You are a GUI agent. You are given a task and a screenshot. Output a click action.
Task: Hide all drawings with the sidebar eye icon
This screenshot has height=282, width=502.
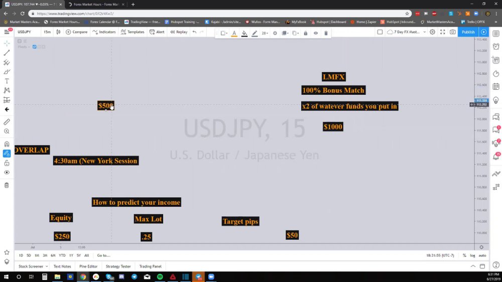point(7,173)
